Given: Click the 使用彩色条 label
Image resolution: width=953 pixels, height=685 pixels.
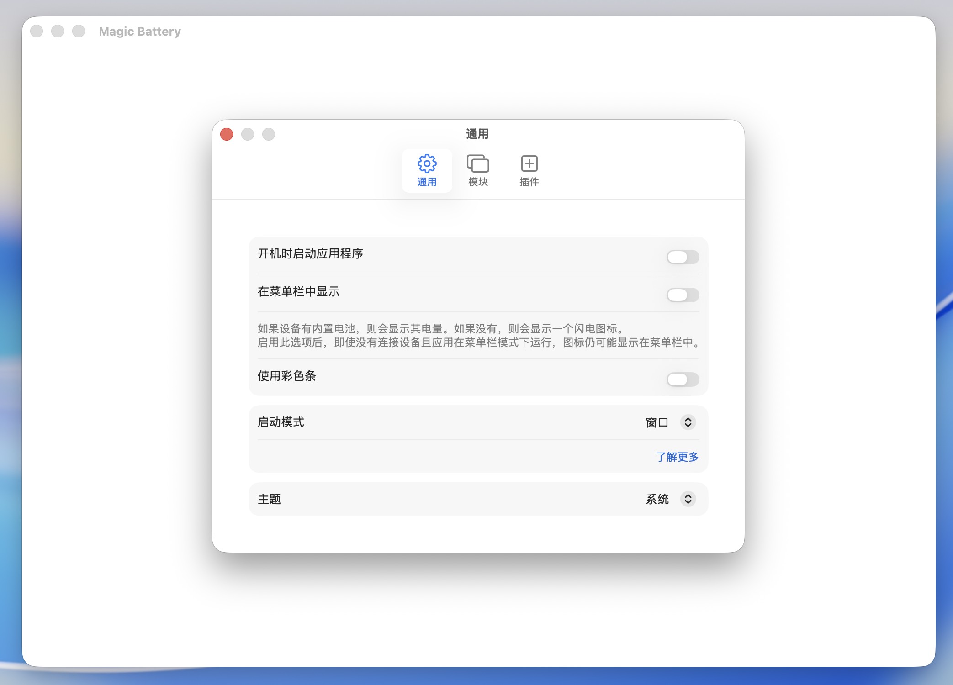Looking at the screenshot, I should (x=287, y=376).
